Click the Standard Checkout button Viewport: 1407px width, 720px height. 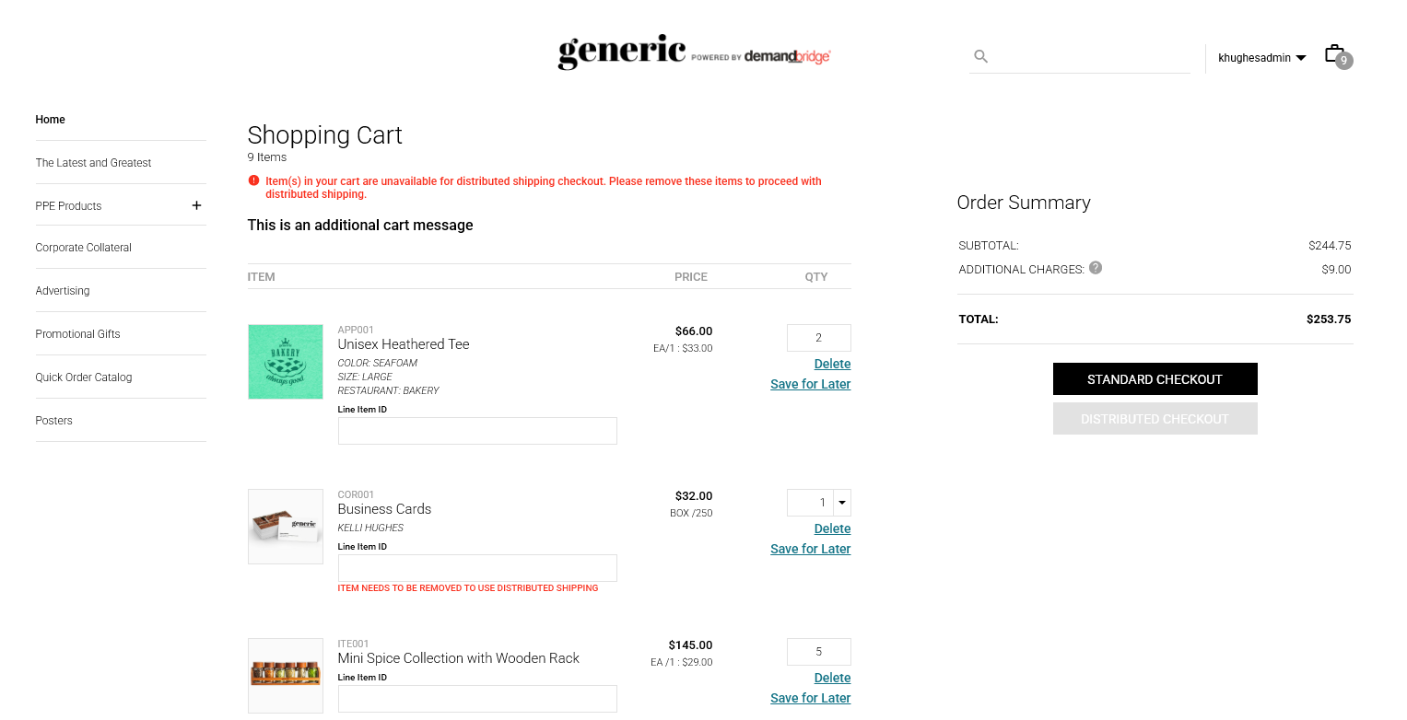point(1155,379)
